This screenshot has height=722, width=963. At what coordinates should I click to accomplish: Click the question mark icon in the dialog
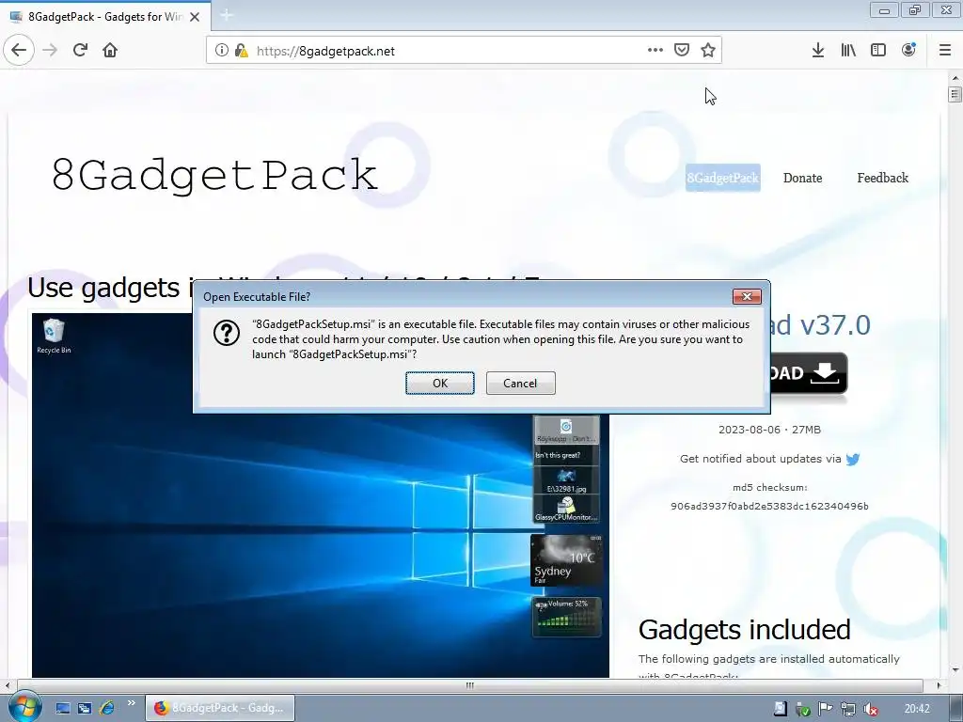point(226,333)
